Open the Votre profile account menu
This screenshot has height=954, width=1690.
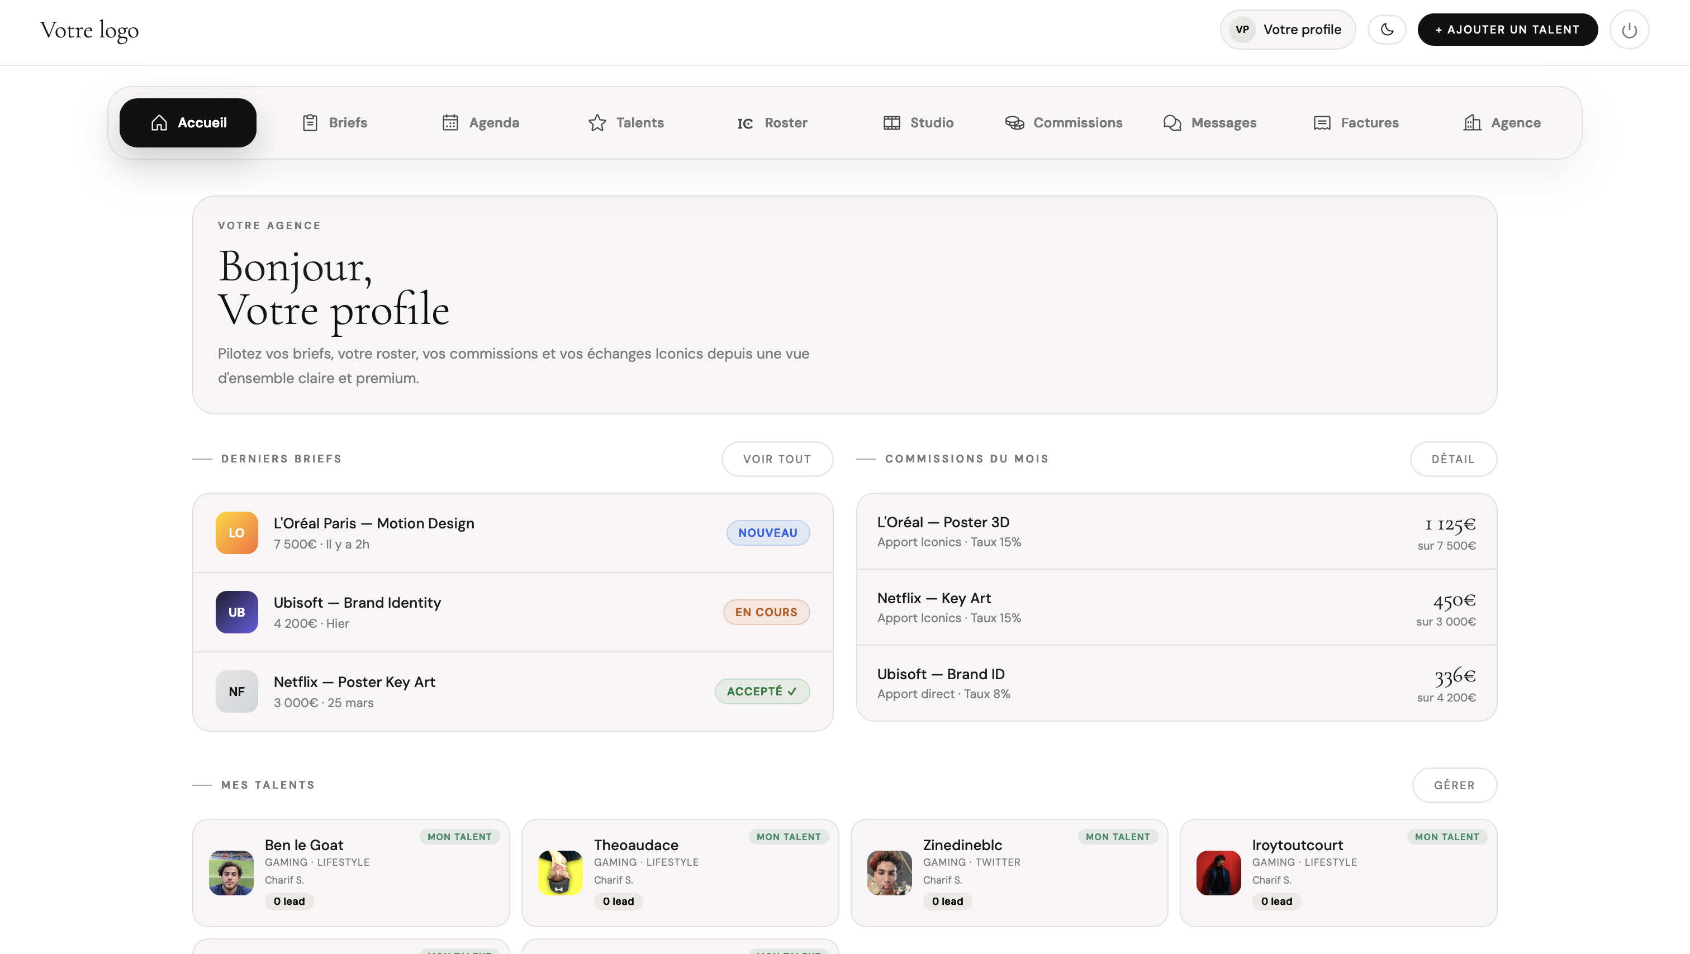tap(1287, 29)
